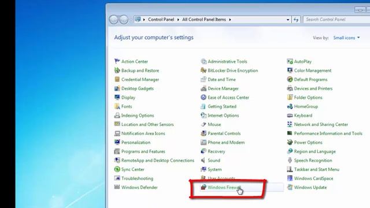This screenshot has width=370, height=208.
Task: Open the Color Management link
Action: pos(313,70)
